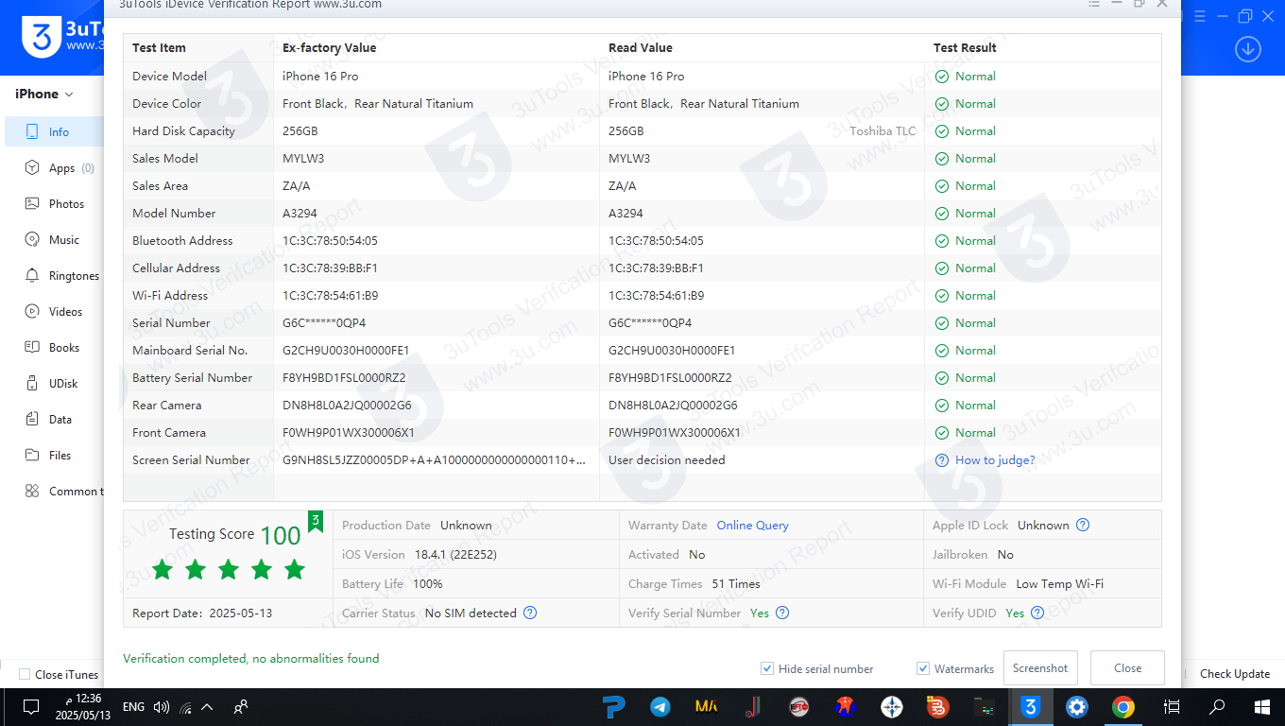Click the read Wi-Fi Address 1C:3C:78:54:61:B9

click(x=656, y=296)
